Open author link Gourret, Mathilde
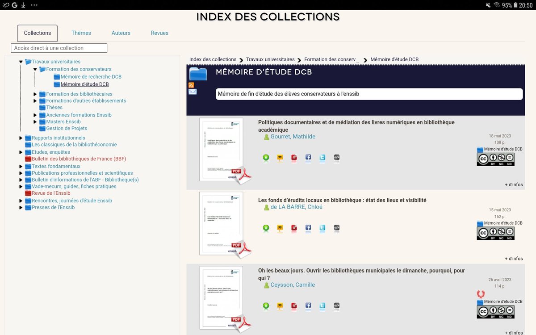The width and height of the screenshot is (536, 335). point(293,137)
